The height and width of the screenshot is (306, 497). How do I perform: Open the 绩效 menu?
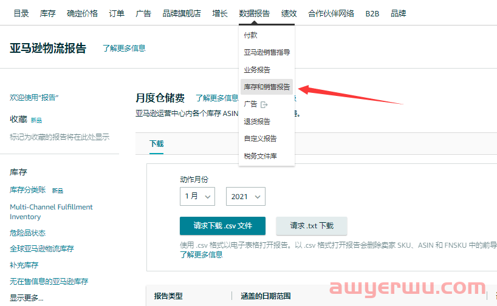289,13
